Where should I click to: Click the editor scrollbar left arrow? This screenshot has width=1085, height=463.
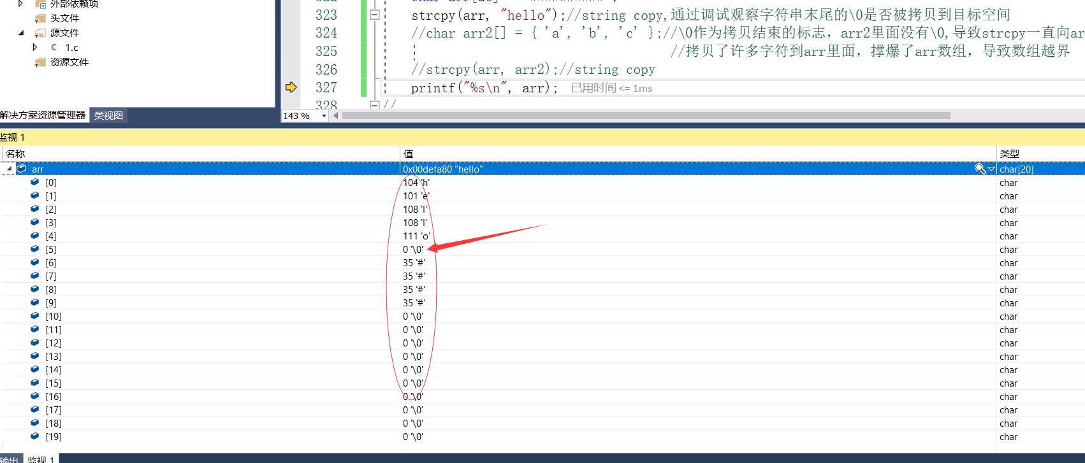[335, 116]
